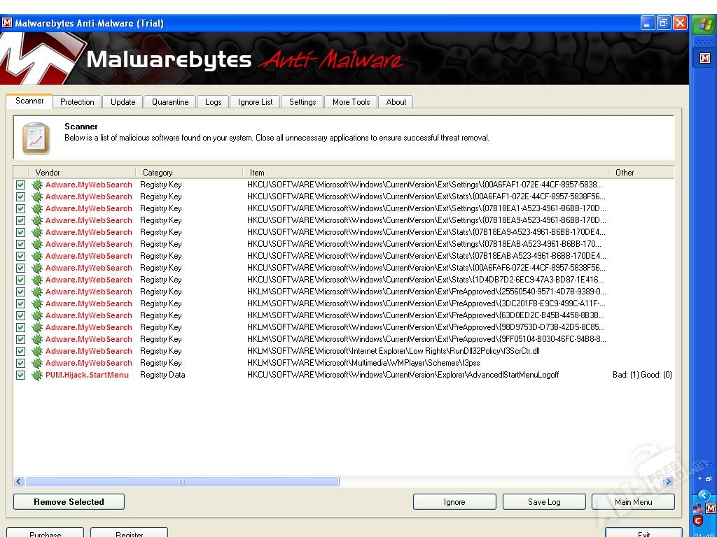Screen dimensions: 717x537
Task: Click Malwarebytes icon in system tray
Action: click(709, 508)
